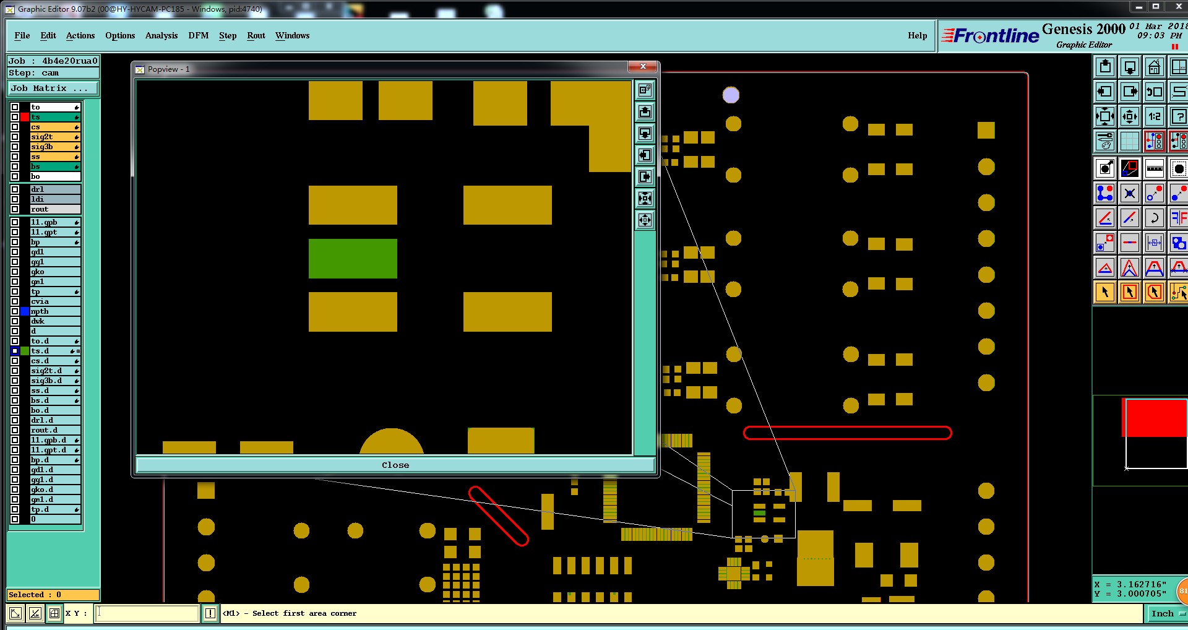Select the 'gko' layer row
This screenshot has height=630, width=1188.
click(56, 272)
